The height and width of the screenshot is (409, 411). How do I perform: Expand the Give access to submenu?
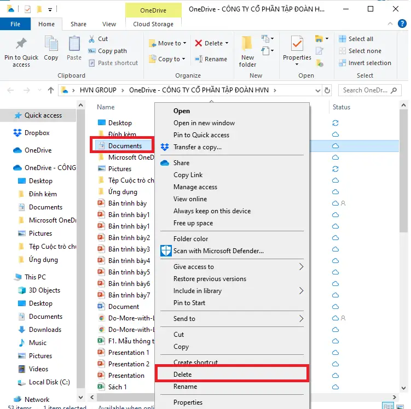click(x=300, y=267)
